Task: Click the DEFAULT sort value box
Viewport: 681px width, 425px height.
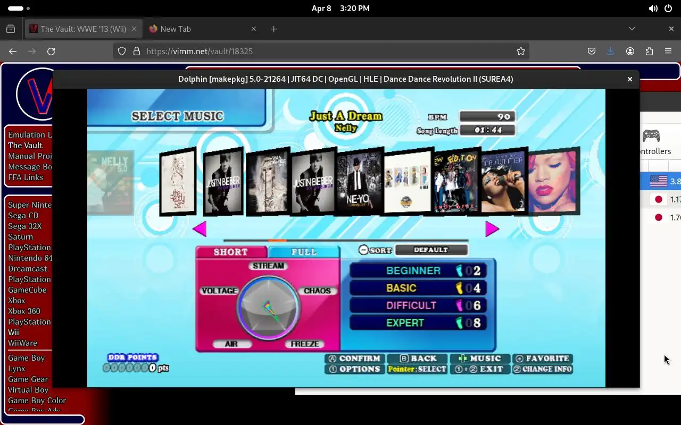Action: (431, 250)
